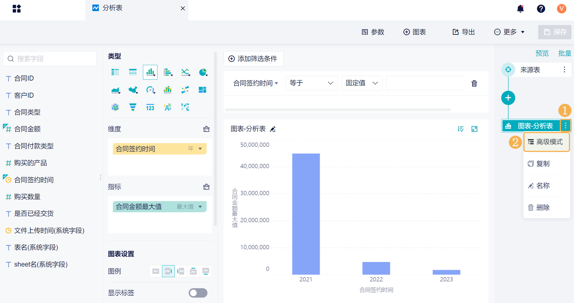Click the user avatar V
This screenshot has width=574, height=303.
pyautogui.click(x=561, y=9)
